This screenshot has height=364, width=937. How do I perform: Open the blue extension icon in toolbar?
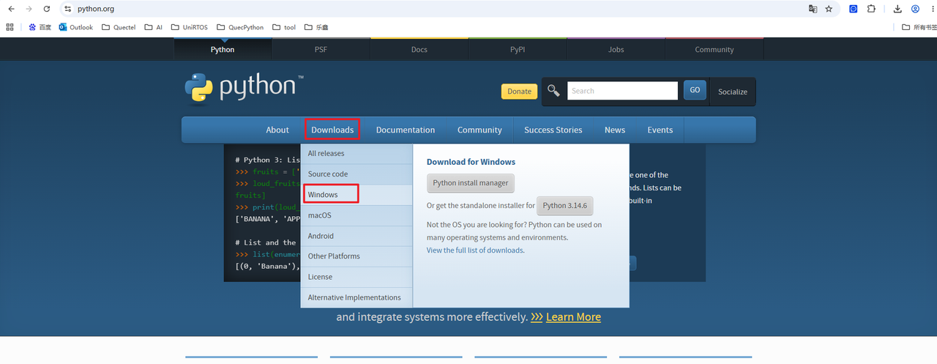tap(854, 9)
